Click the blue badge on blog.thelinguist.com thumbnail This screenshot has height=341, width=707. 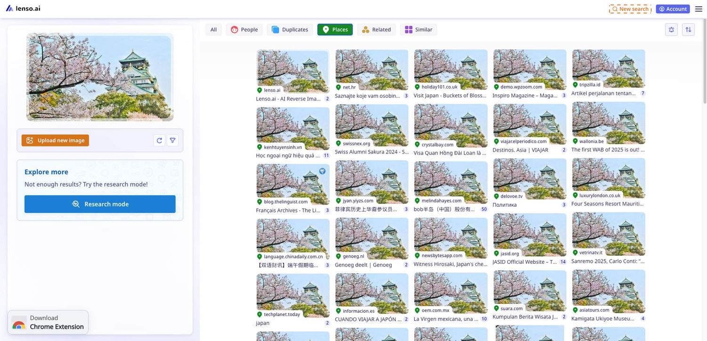(322, 171)
